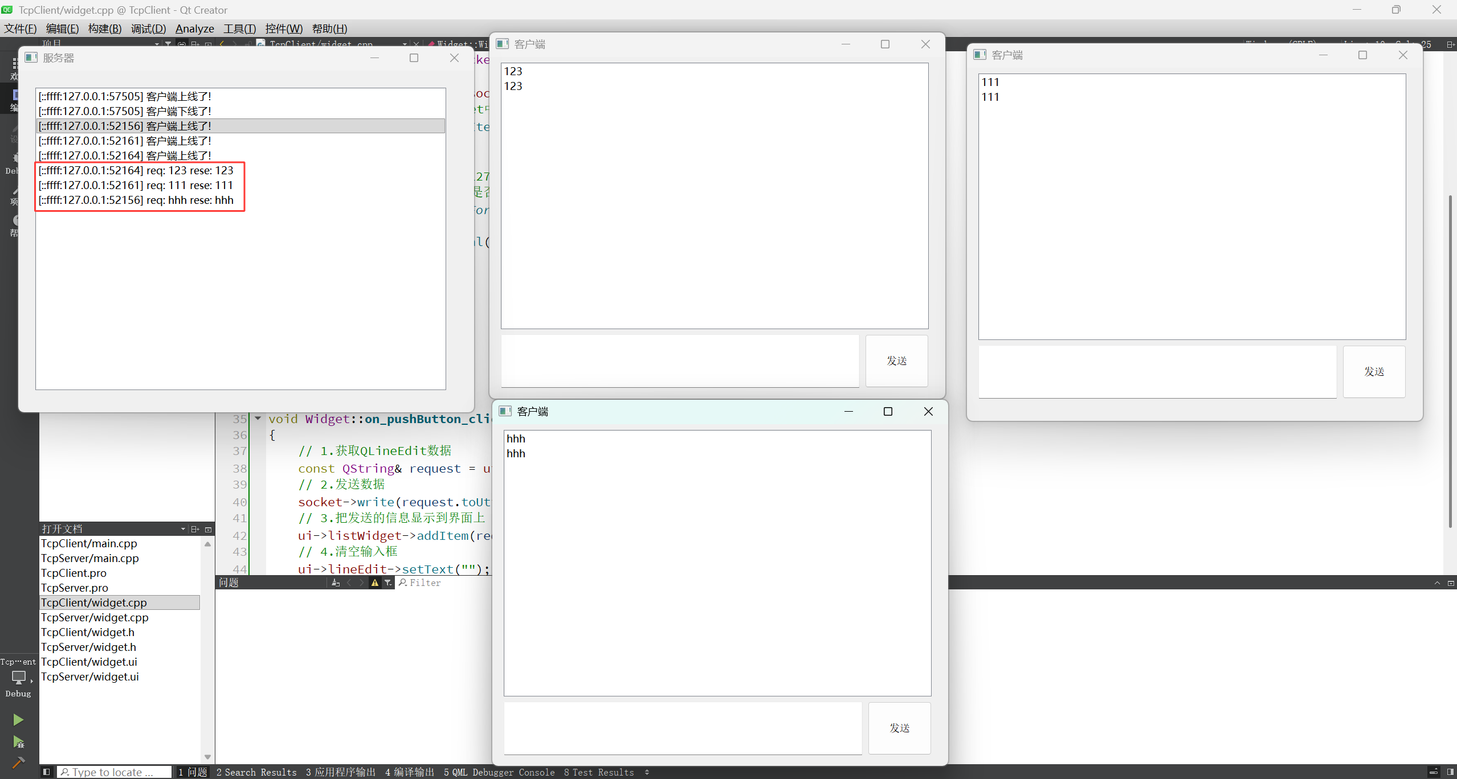This screenshot has height=779, width=1457.
Task: Close the Open Documents pane
Action: (x=209, y=529)
